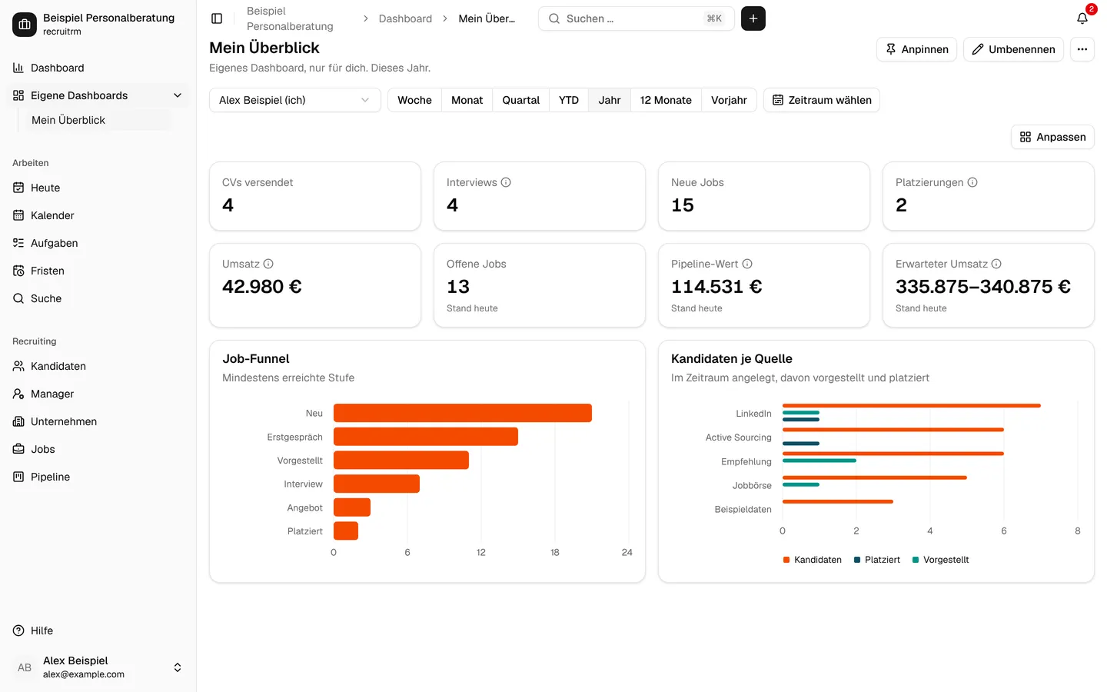Open Zeitraum wählen date picker
The width and height of the screenshot is (1107, 692).
click(x=822, y=100)
